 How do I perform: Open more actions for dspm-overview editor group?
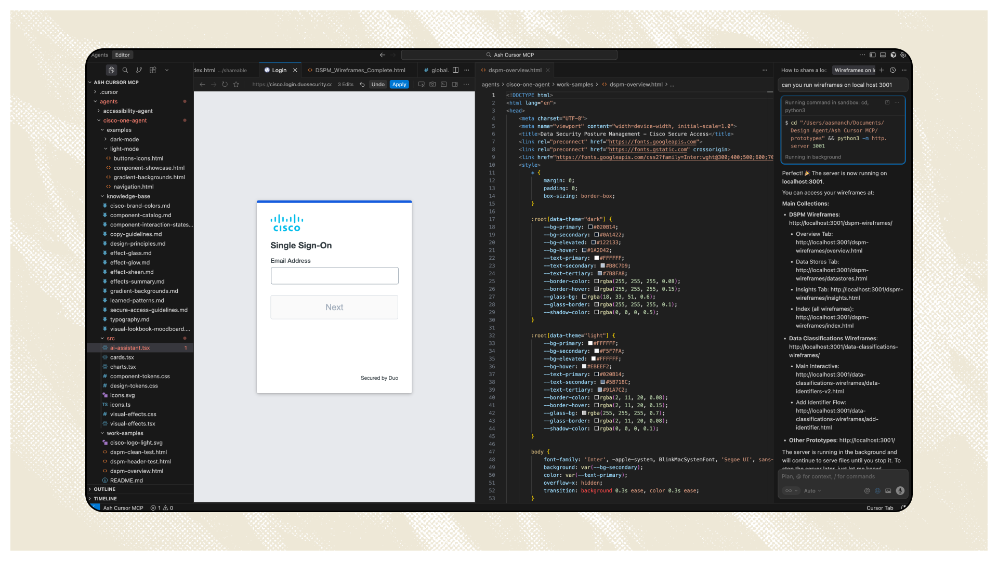point(765,70)
